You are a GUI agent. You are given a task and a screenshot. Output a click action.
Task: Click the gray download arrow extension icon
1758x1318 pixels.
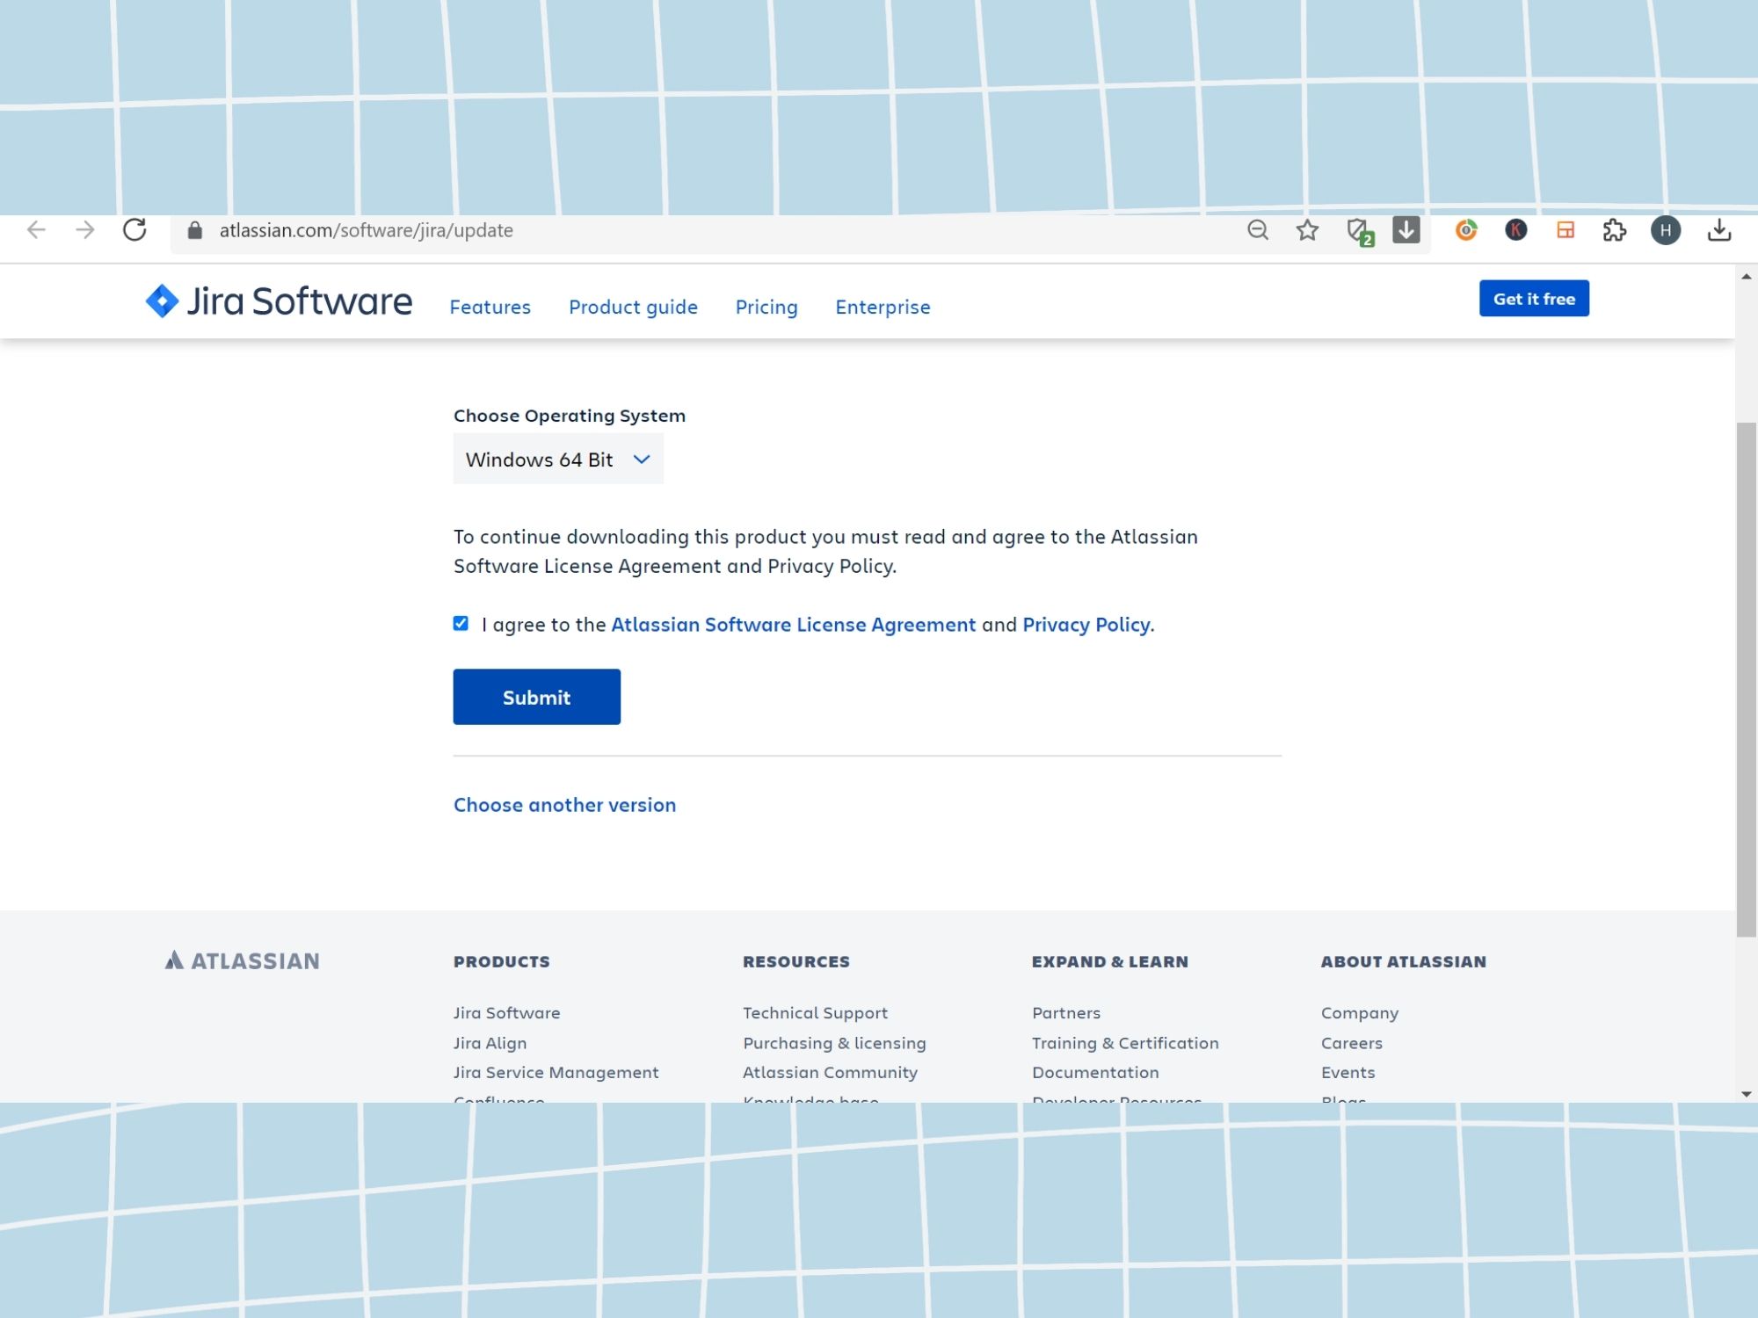tap(1406, 230)
